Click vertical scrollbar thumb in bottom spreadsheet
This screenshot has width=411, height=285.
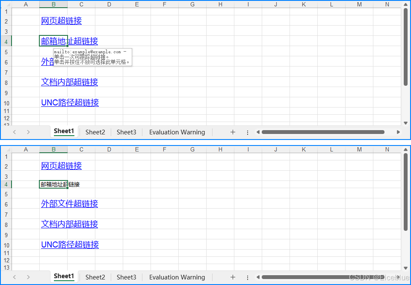tap(406, 192)
